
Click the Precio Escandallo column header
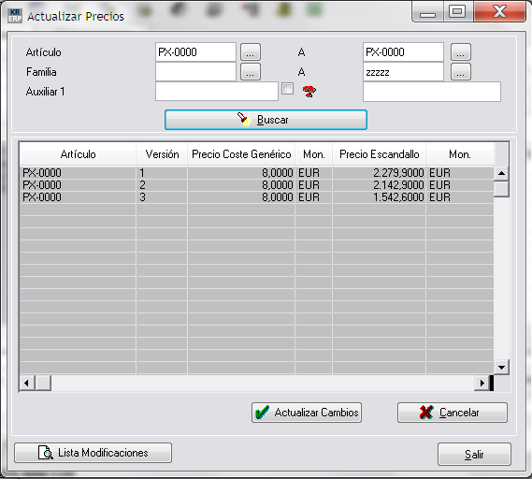point(380,154)
